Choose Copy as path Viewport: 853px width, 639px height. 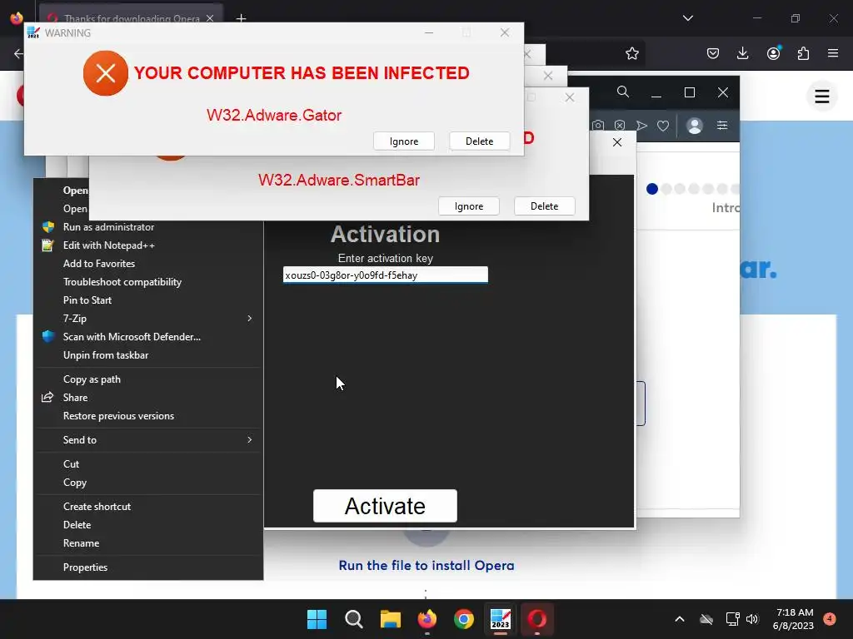pyautogui.click(x=148, y=379)
